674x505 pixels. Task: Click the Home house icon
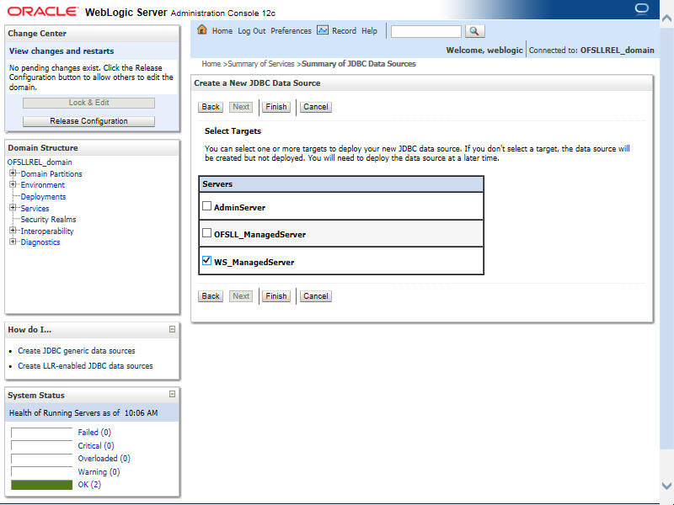tap(202, 30)
